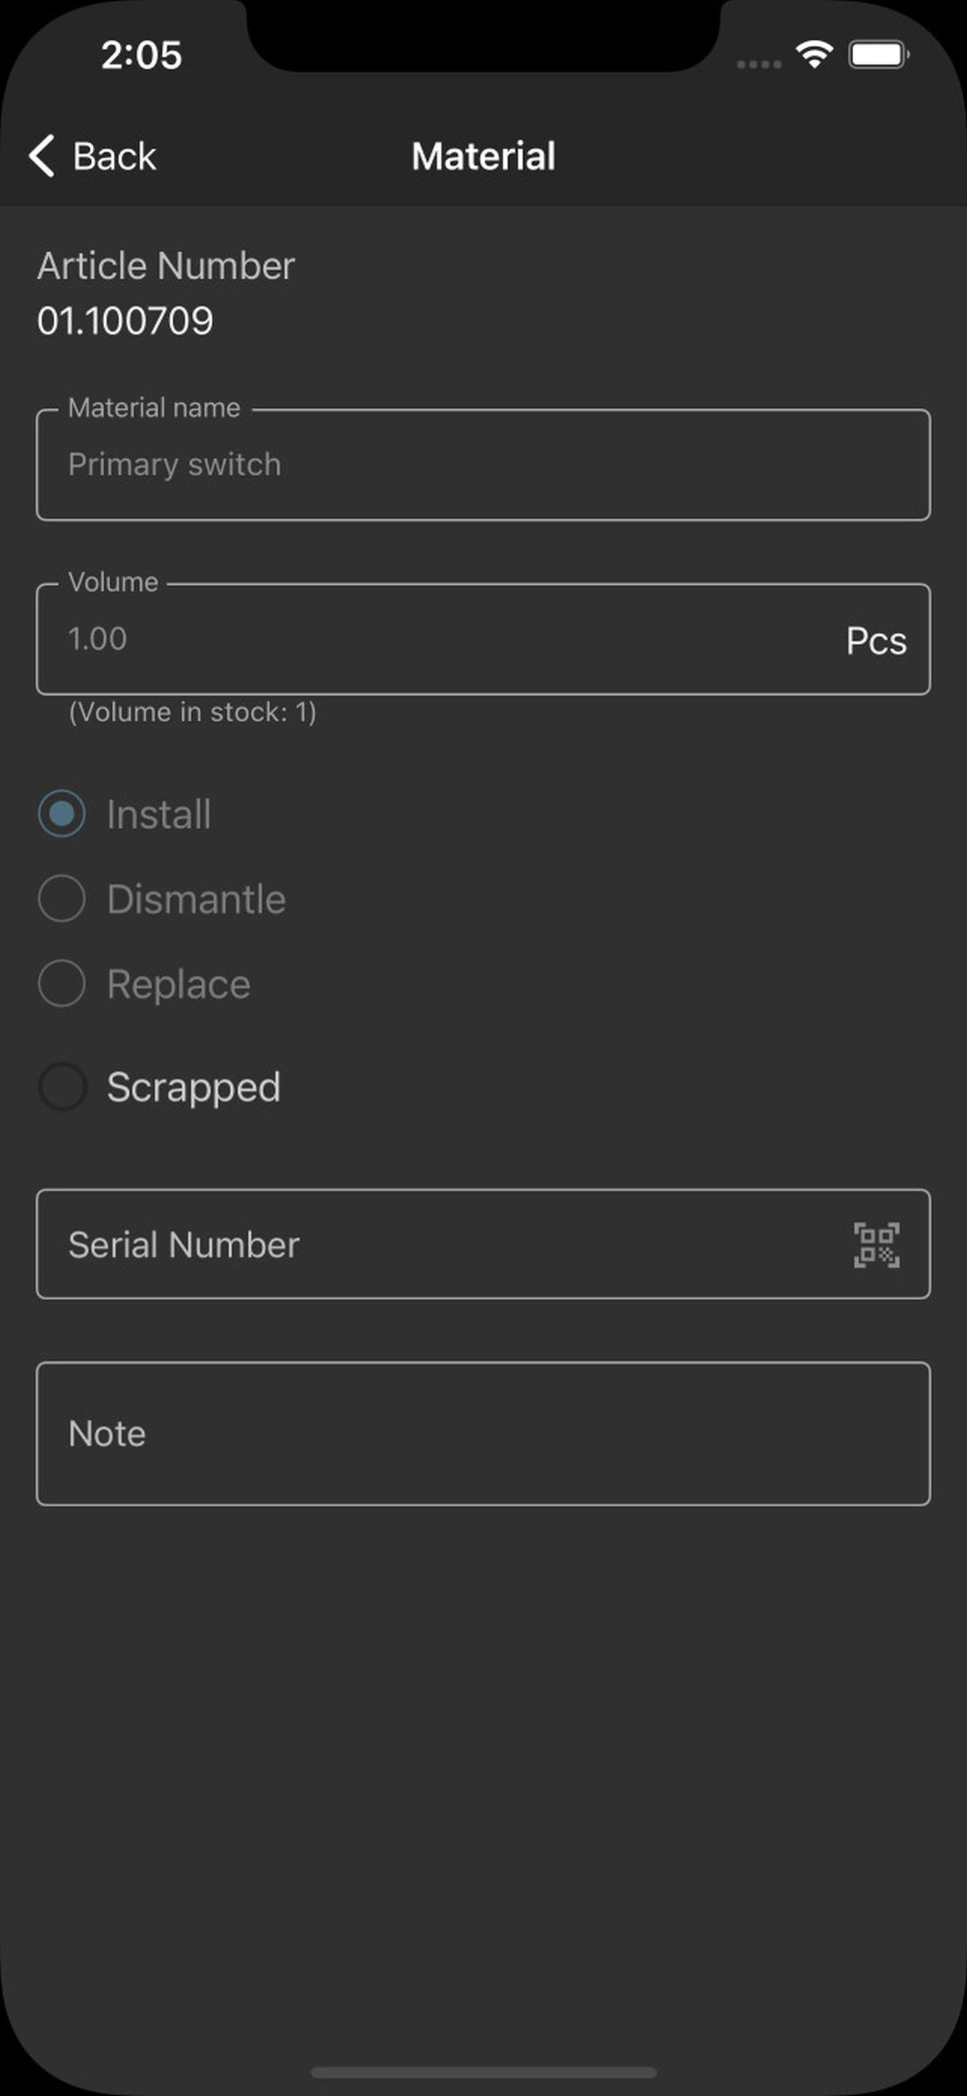The width and height of the screenshot is (967, 2096).
Task: Tap the QR code scanner icon
Action: pos(876,1244)
